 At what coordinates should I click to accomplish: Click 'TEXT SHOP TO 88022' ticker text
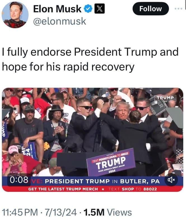pos(133,189)
